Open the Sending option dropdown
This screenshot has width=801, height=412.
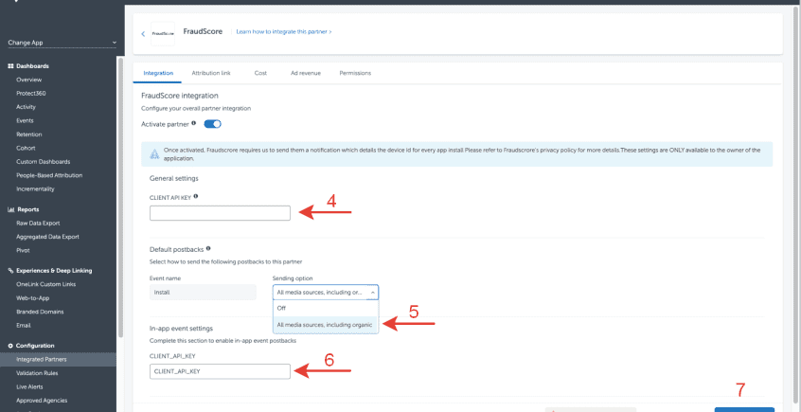pos(326,293)
